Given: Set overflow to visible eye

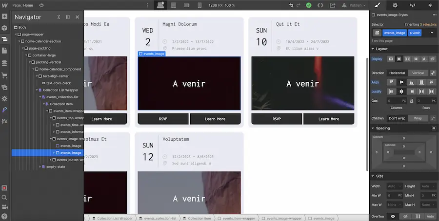Looking at the screenshot, I should 393,217.
